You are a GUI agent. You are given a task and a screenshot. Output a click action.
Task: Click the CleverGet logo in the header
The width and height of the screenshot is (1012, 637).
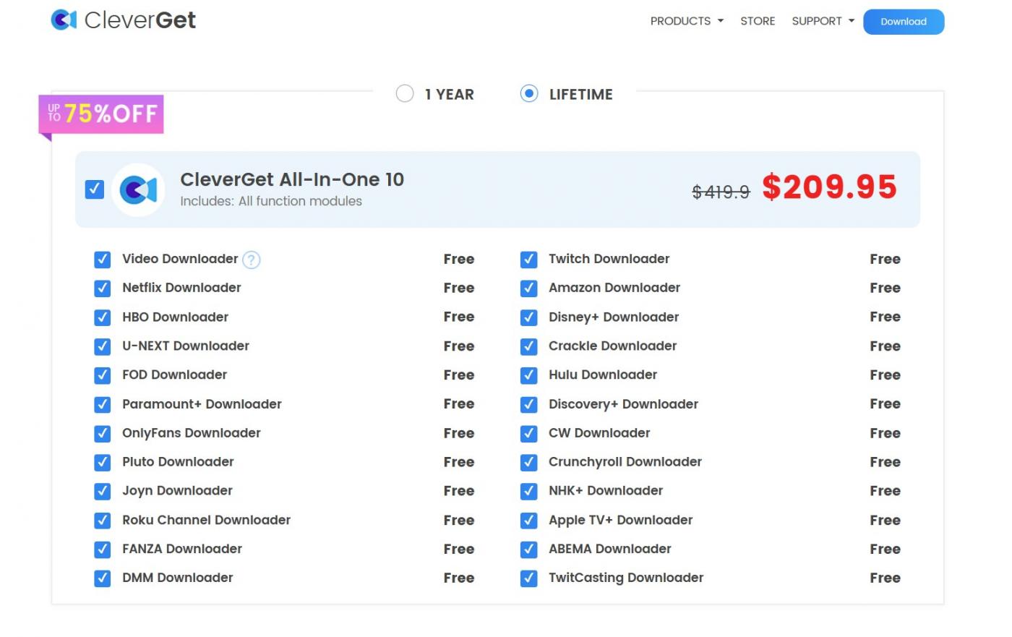pos(121,20)
